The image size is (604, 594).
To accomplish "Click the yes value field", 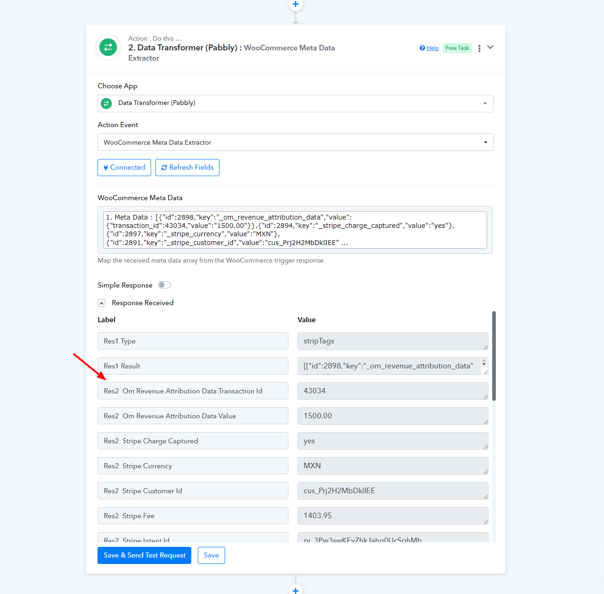I will click(393, 441).
